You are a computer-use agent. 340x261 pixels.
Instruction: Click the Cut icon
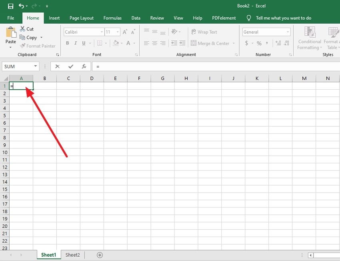pos(22,28)
